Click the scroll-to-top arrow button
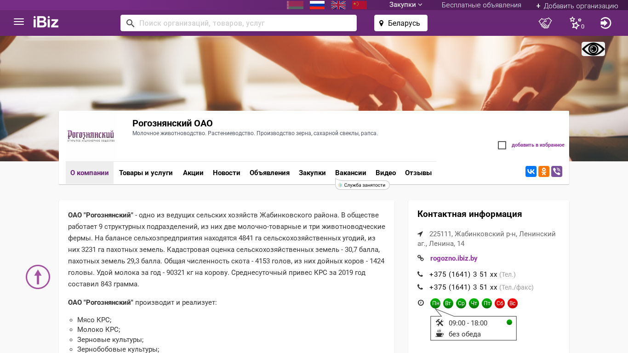This screenshot has width=628, height=353. [38, 277]
